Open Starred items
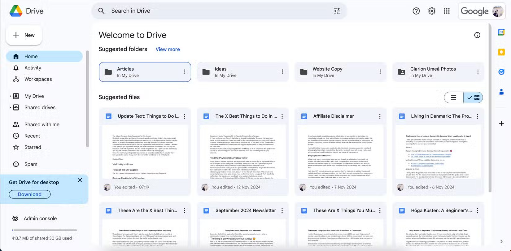 [44, 147]
